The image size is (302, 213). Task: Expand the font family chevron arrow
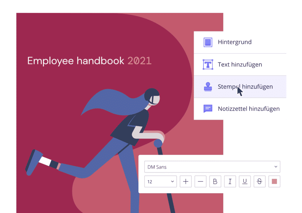click(276, 167)
